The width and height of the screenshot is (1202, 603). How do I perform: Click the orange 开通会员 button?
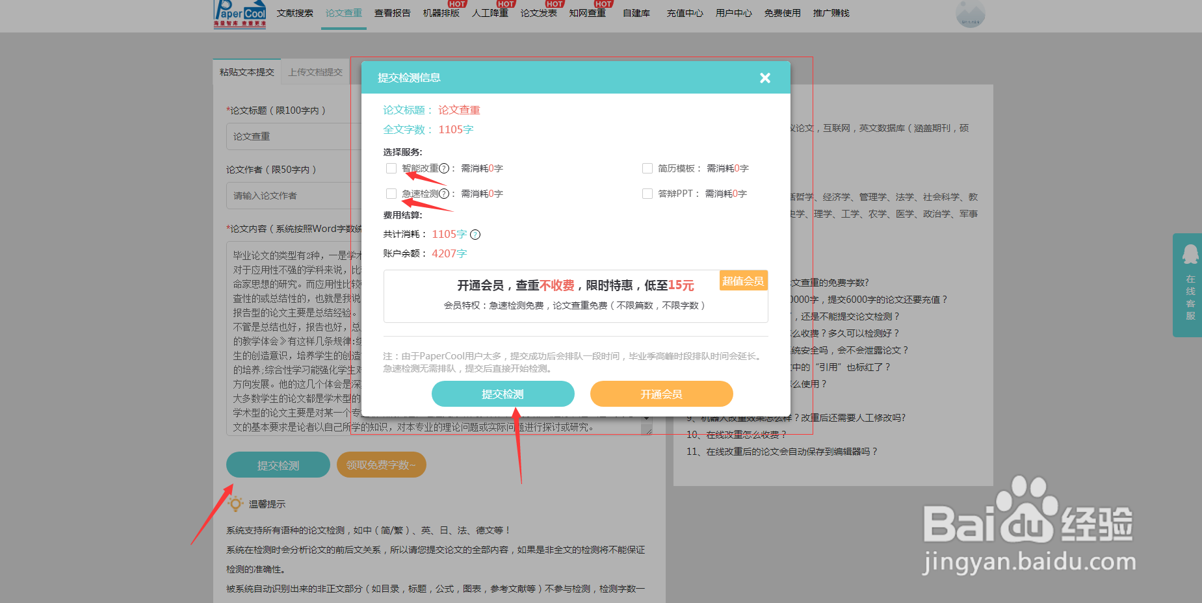tap(662, 394)
